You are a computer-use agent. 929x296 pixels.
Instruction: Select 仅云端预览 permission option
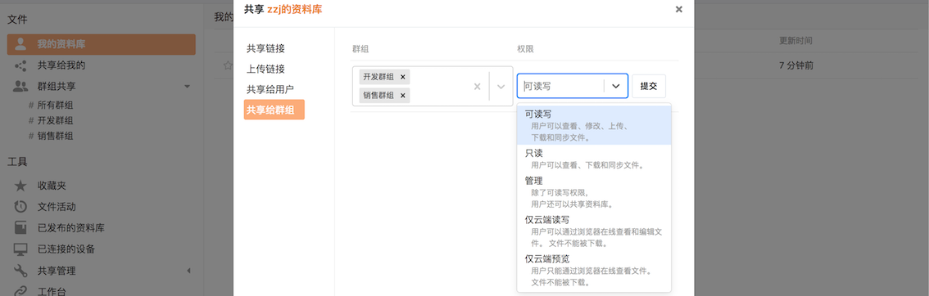(x=594, y=270)
